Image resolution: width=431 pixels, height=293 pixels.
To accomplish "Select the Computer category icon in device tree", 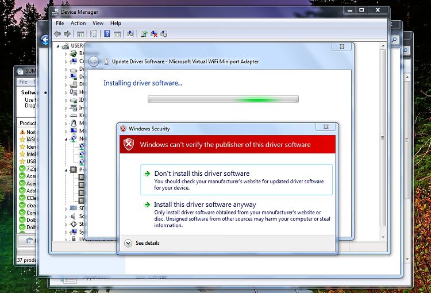I will coord(74,61).
